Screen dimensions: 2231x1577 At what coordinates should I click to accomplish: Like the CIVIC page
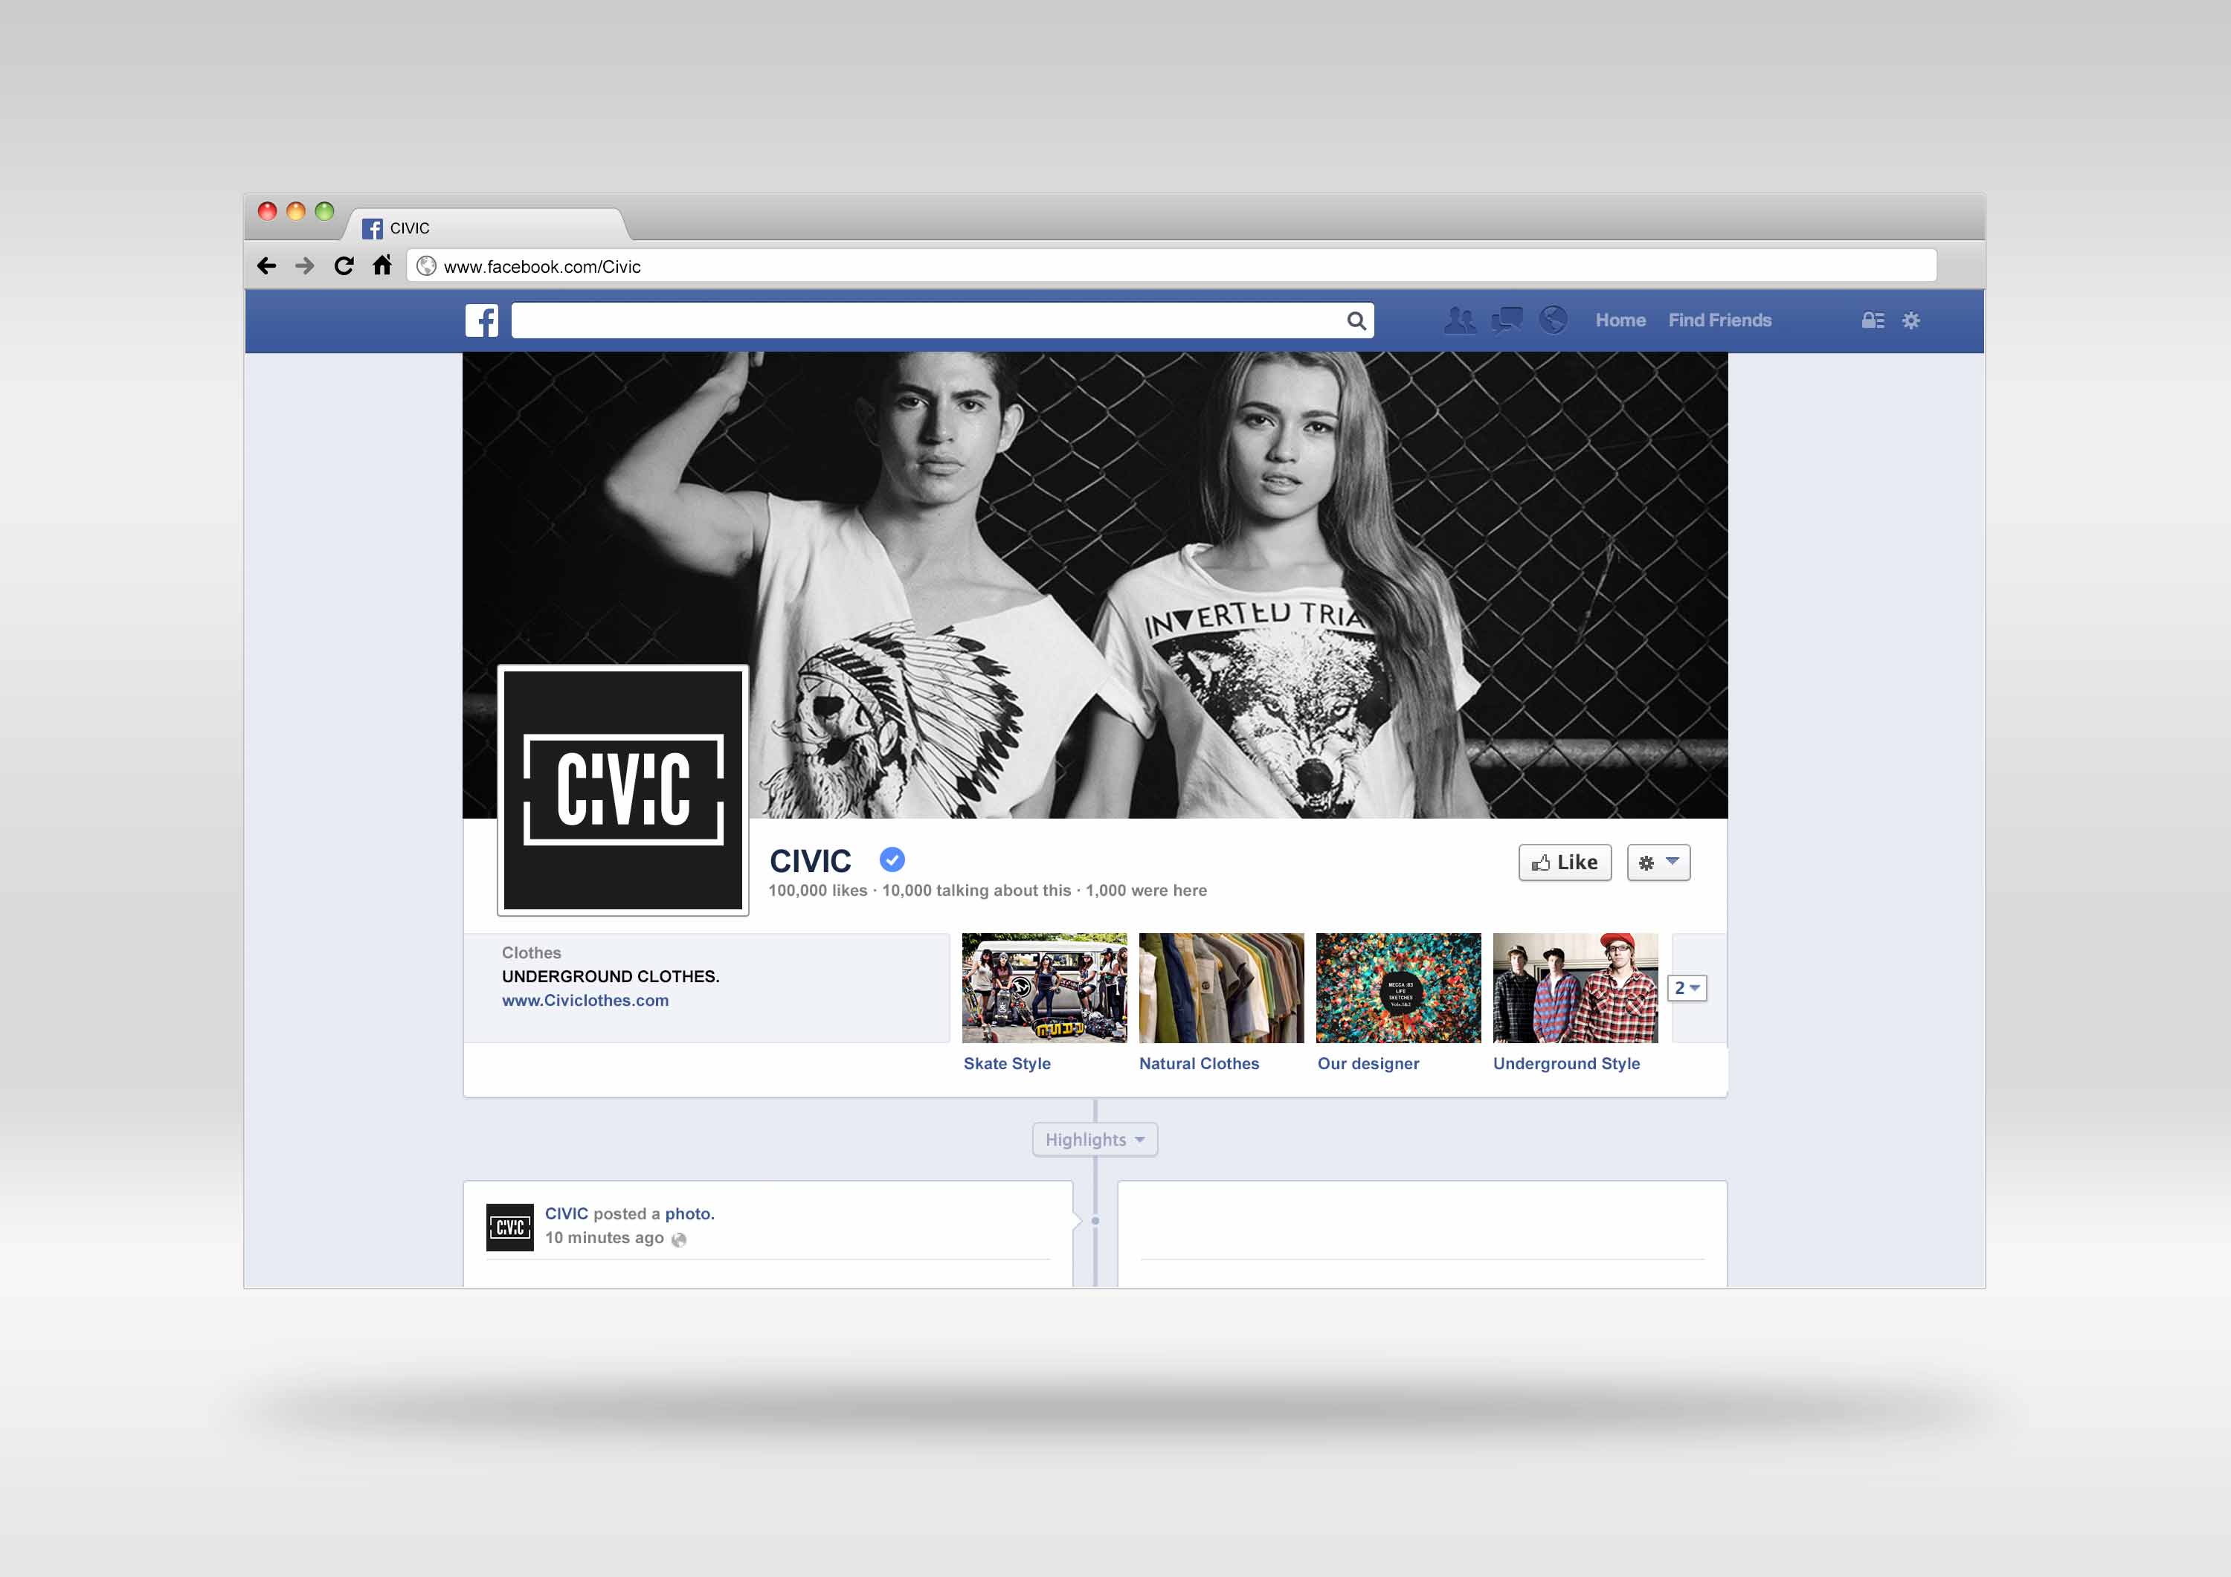point(1565,862)
